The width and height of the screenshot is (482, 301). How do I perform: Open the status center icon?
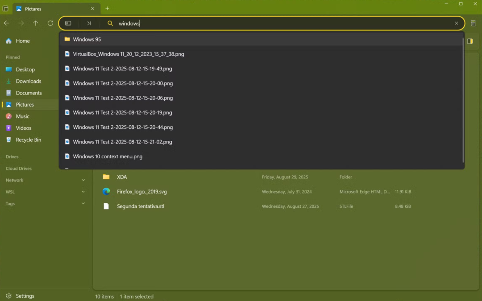[473, 23]
